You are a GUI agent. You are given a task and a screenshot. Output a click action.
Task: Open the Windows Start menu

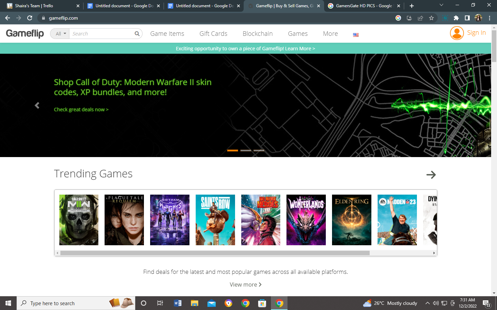8,303
